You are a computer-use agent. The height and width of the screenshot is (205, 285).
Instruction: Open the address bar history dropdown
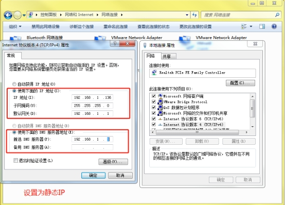[x=187, y=15]
